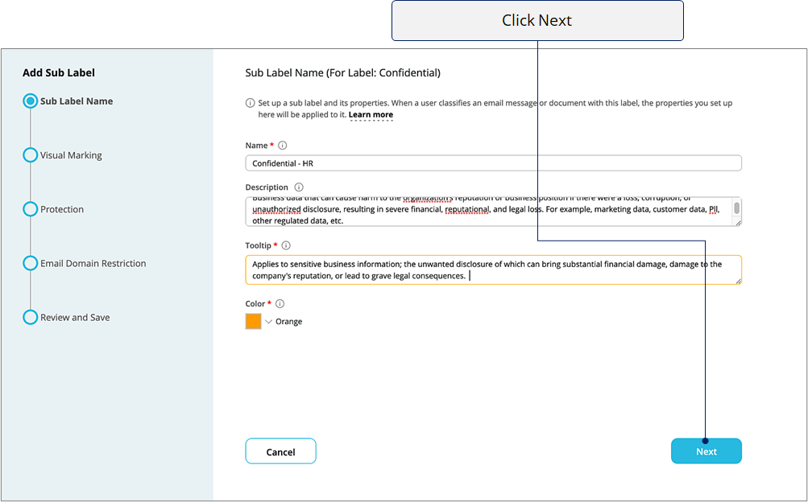Viewport: 808px width, 502px height.
Task: Click the info icon beside Tooltip label
Action: pyautogui.click(x=287, y=245)
